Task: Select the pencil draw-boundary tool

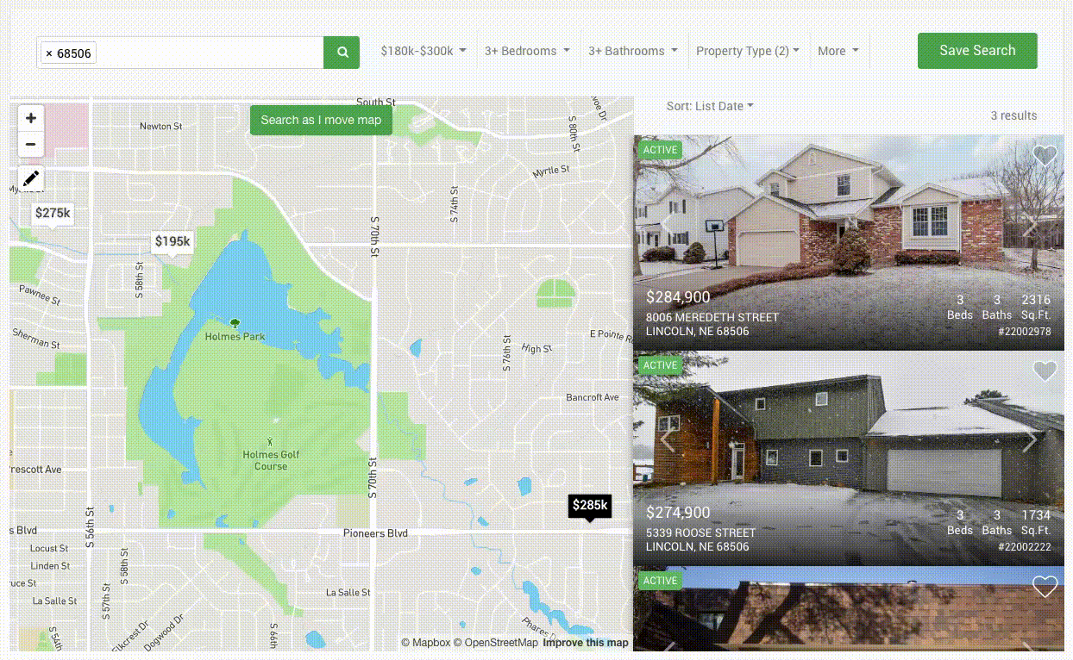Action: [31, 178]
